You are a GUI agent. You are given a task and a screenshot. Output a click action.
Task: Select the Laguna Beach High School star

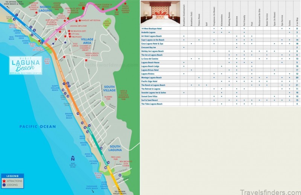click(x=86, y=60)
